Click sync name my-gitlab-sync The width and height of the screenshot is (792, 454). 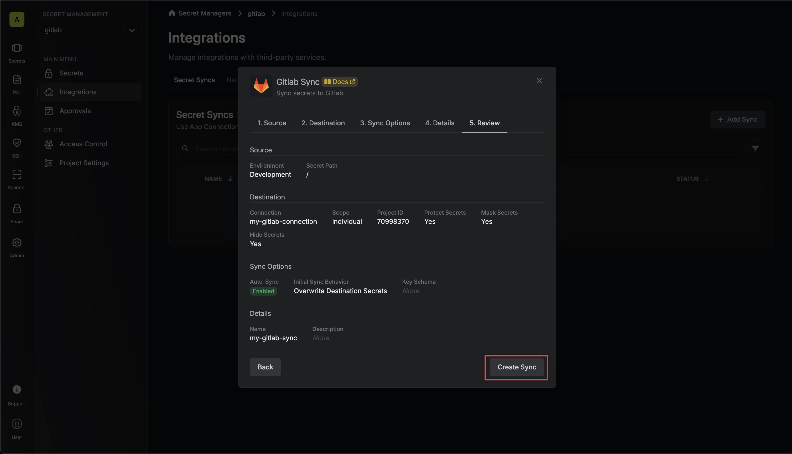click(x=273, y=338)
